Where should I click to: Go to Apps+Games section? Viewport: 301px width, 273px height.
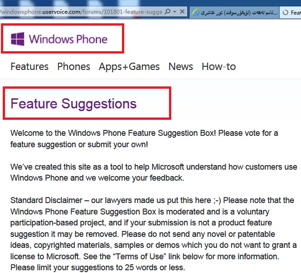tap(129, 67)
